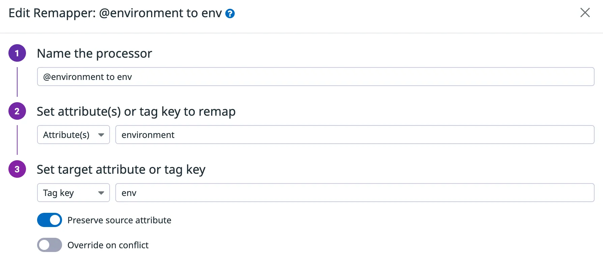Click the "Preserve source attribute" label text

[x=119, y=220]
